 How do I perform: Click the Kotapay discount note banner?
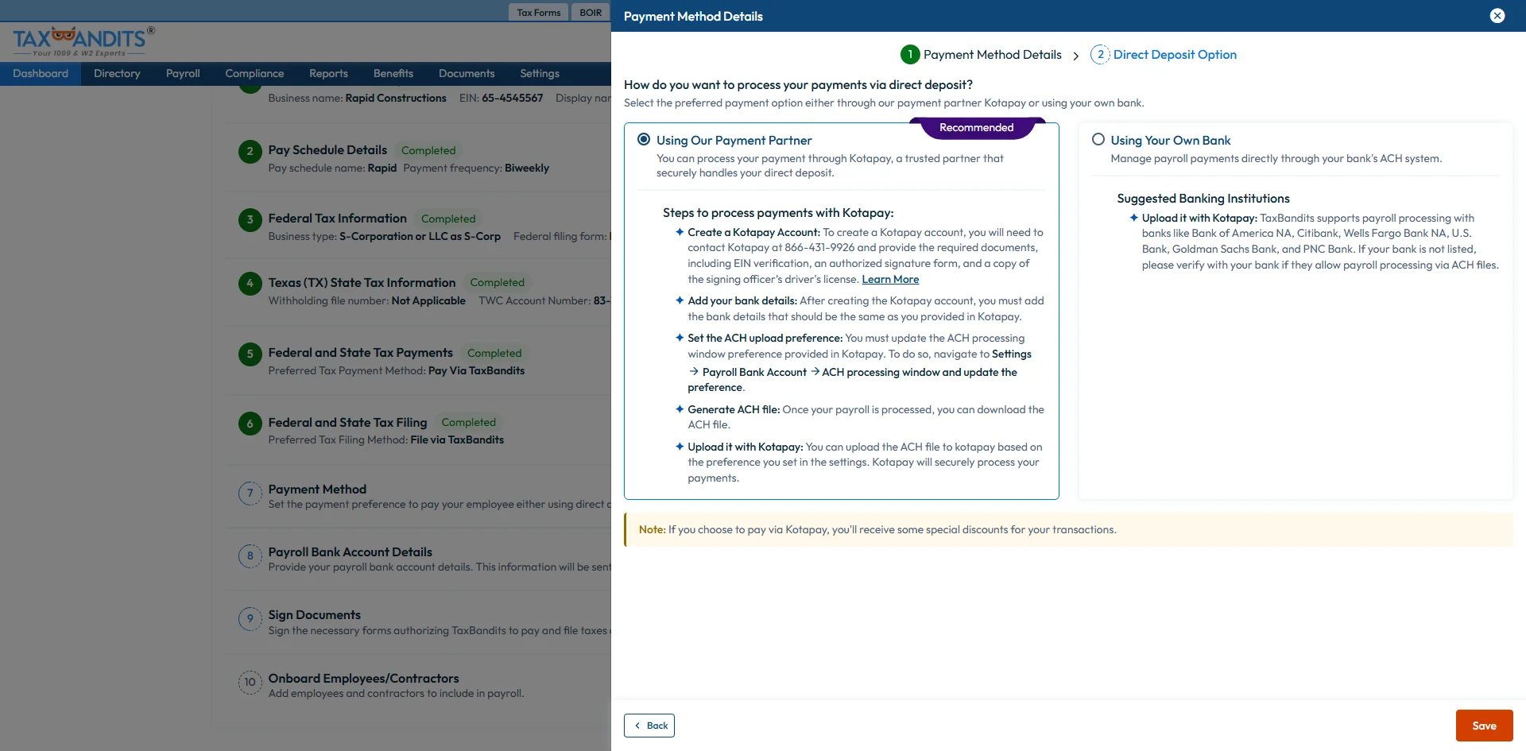point(1068,530)
